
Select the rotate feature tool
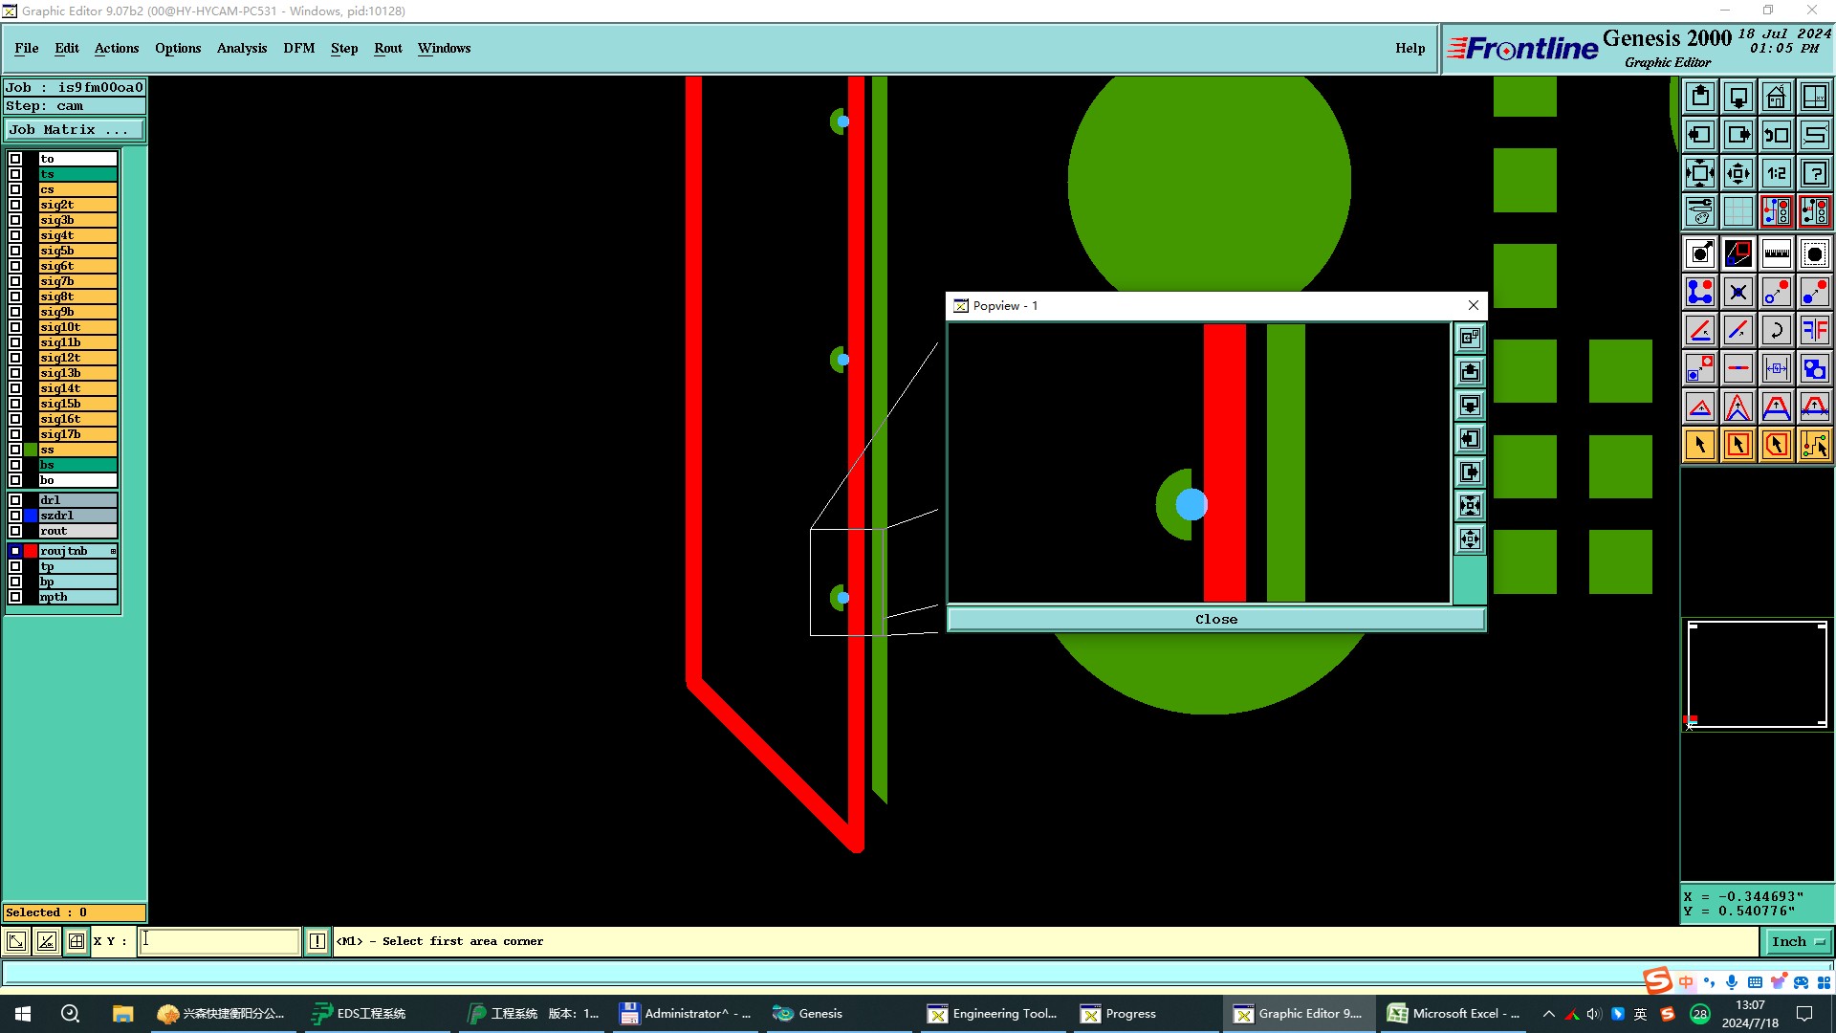(x=1776, y=330)
